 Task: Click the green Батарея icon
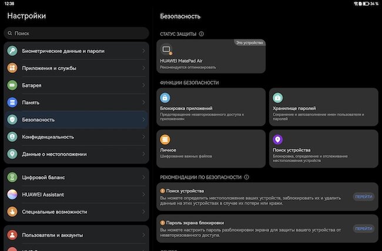pos(12,85)
